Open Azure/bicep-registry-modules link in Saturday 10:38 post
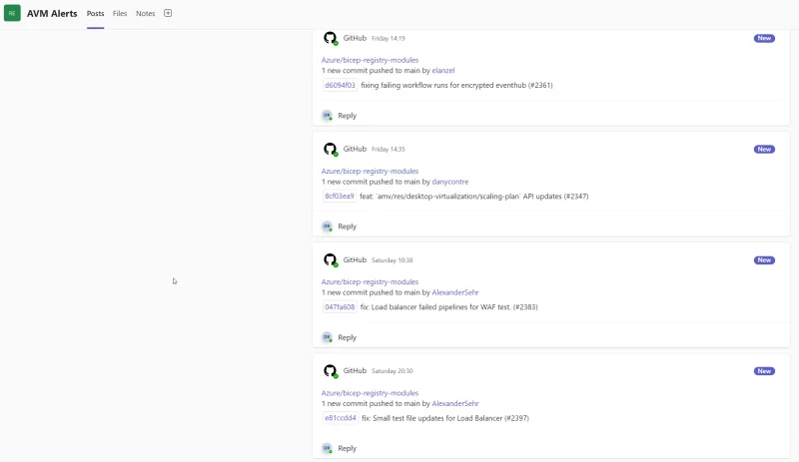The image size is (799, 462). tap(370, 281)
